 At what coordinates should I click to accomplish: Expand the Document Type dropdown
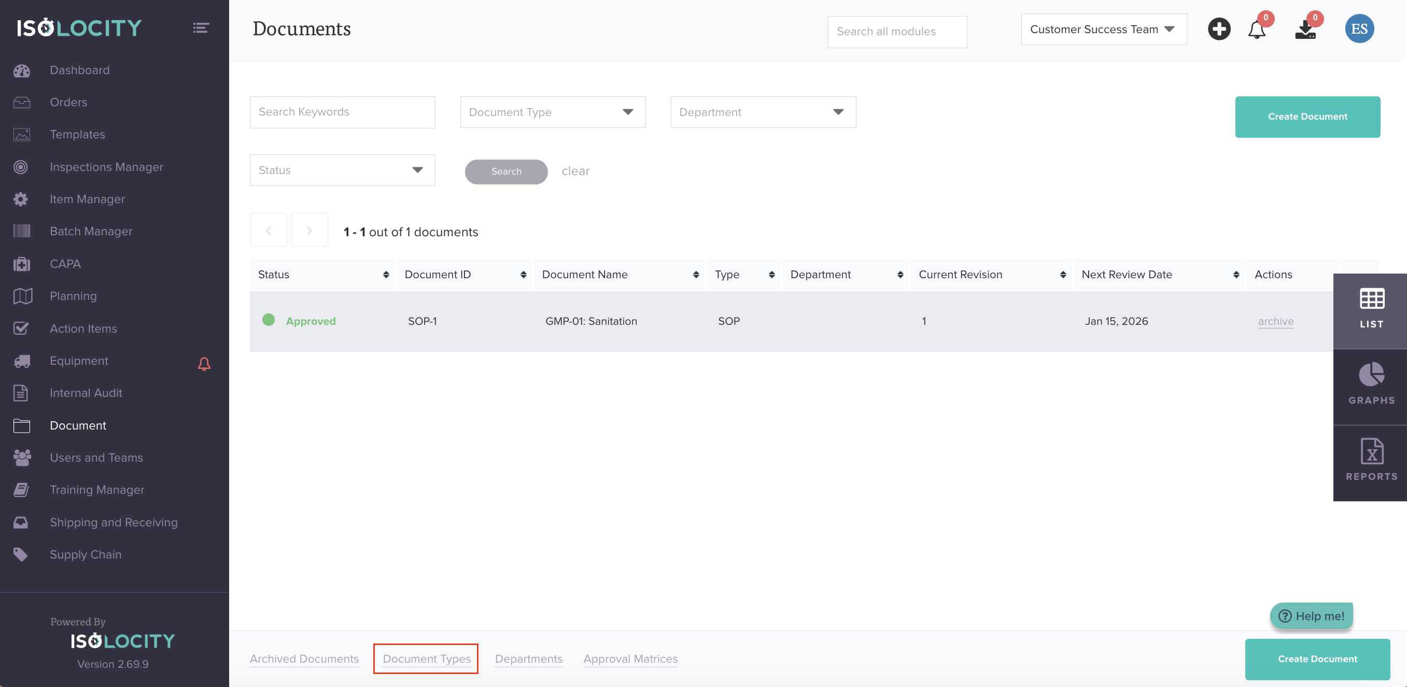pyautogui.click(x=552, y=112)
